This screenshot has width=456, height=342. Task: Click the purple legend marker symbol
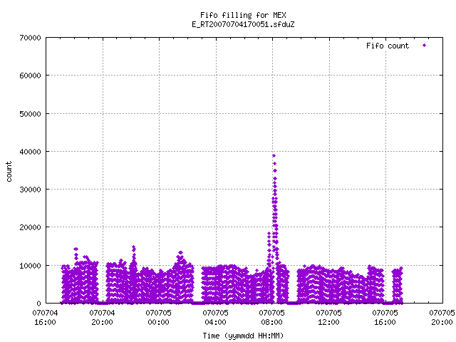(x=425, y=45)
